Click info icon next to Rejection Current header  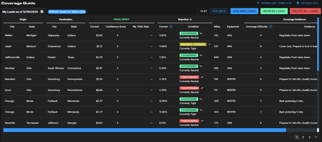click(x=171, y=27)
